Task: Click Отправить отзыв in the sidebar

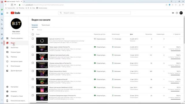Action: (16, 96)
